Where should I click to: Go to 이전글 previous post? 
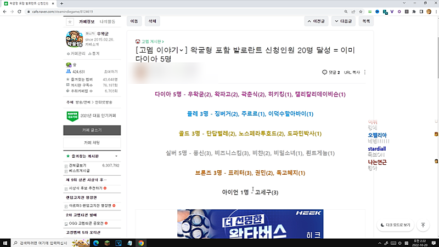316,21
